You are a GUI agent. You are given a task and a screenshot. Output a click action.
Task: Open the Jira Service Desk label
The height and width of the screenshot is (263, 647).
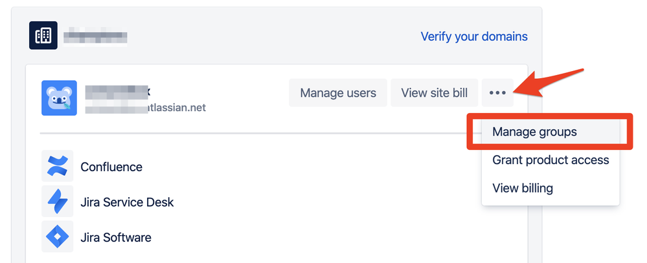pyautogui.click(x=127, y=202)
